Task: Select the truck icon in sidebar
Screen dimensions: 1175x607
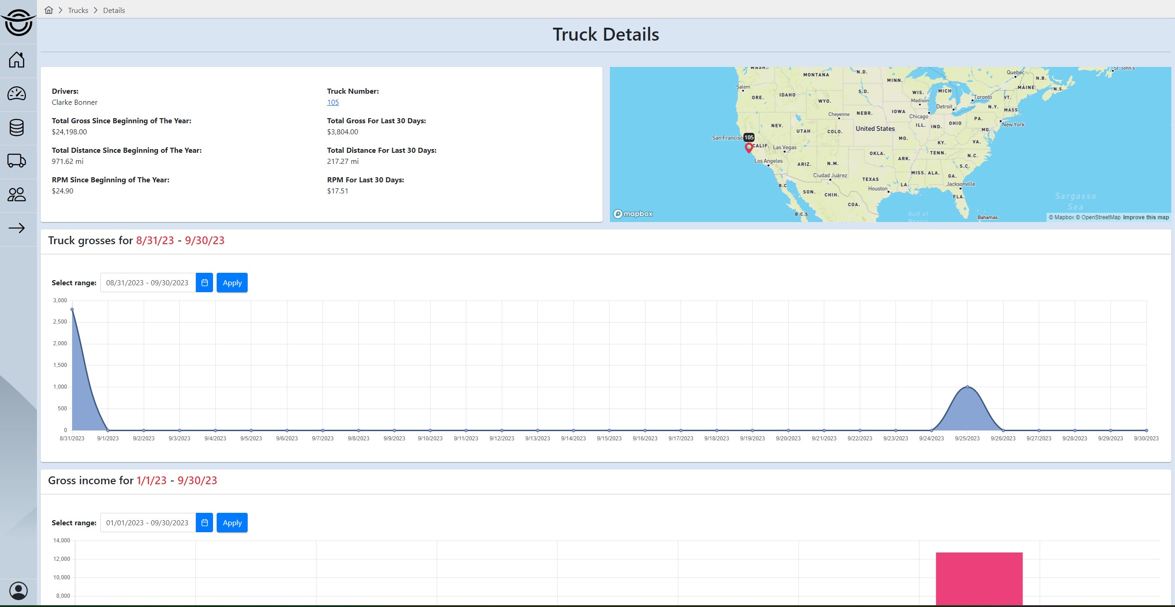Action: [x=17, y=161]
